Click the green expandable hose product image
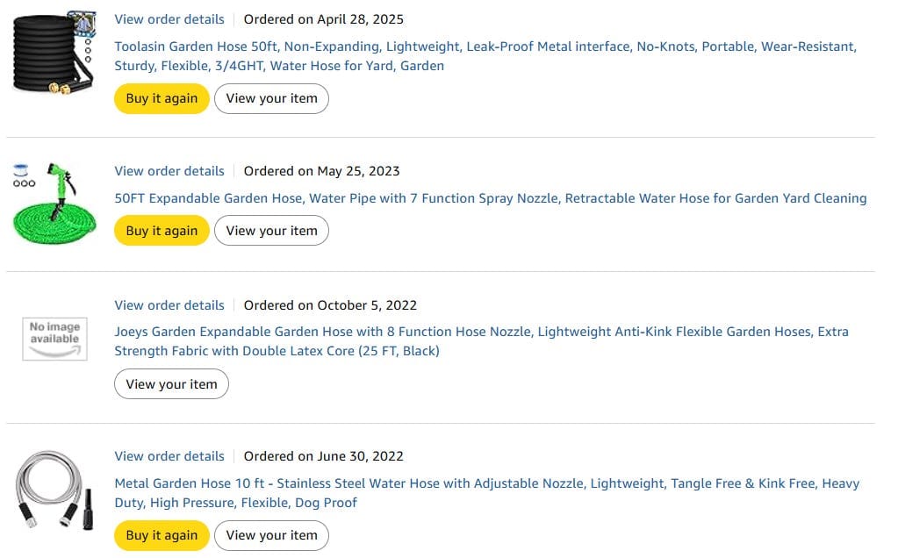Viewport: 898px width, 558px height. pos(55,204)
